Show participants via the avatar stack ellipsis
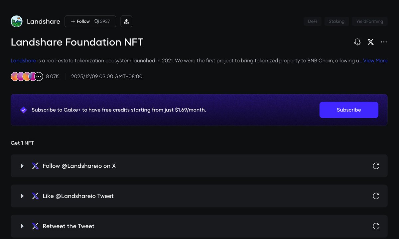The width and height of the screenshot is (399, 239). point(39,77)
